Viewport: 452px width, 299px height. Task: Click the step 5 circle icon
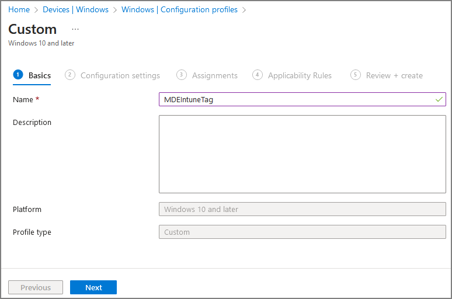point(356,75)
